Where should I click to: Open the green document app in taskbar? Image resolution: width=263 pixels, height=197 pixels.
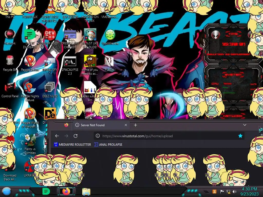pyautogui.click(x=46, y=191)
